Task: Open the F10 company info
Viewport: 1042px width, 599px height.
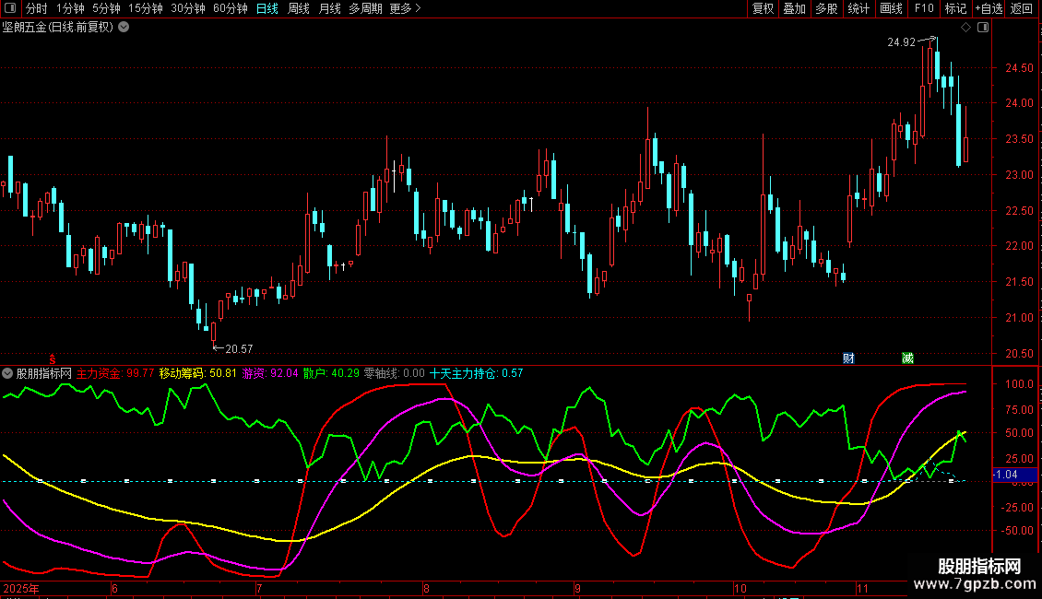Action: [x=923, y=8]
